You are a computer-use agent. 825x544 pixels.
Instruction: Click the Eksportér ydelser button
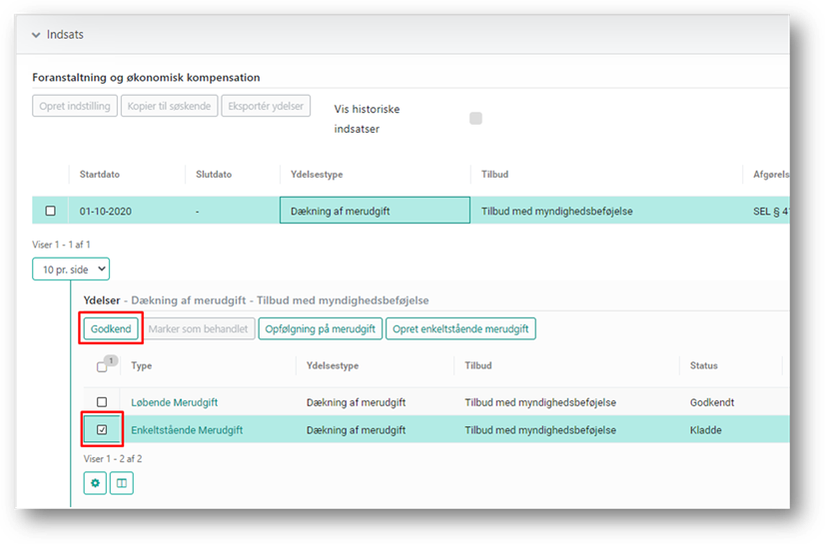[x=266, y=106]
